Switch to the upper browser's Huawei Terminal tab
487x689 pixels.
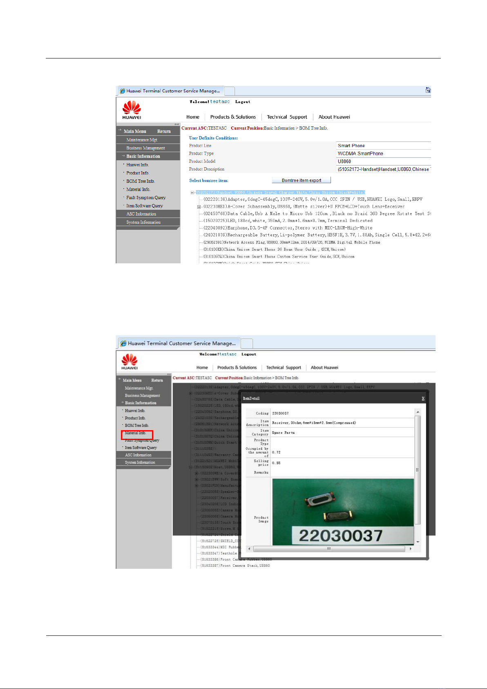click(170, 91)
